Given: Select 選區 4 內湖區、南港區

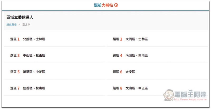Looking at the screenshot, I should point(157,56).
